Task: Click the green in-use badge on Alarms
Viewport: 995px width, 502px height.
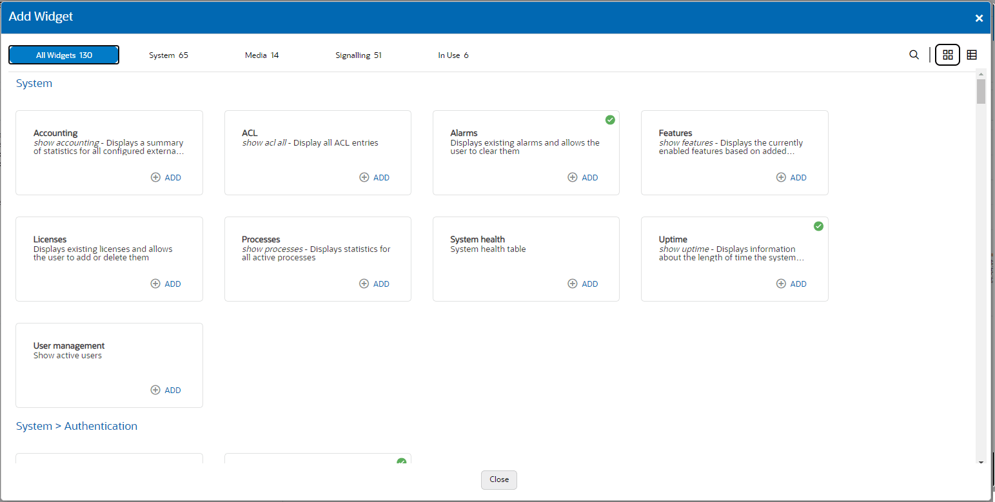Action: [x=610, y=120]
